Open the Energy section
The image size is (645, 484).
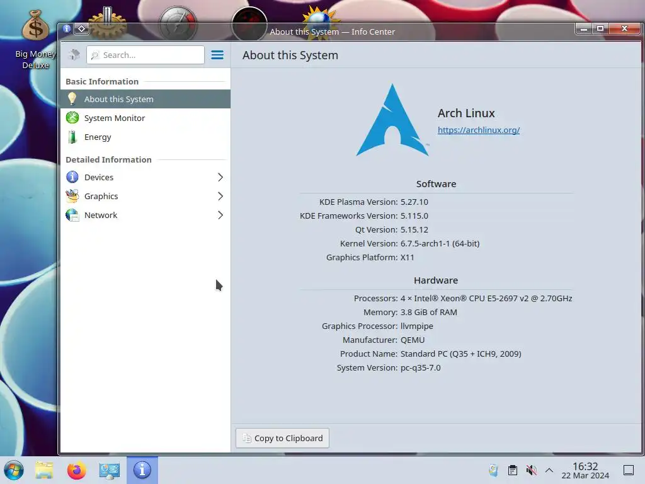click(146, 137)
